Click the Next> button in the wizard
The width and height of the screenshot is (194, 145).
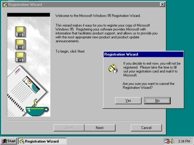[100, 128]
